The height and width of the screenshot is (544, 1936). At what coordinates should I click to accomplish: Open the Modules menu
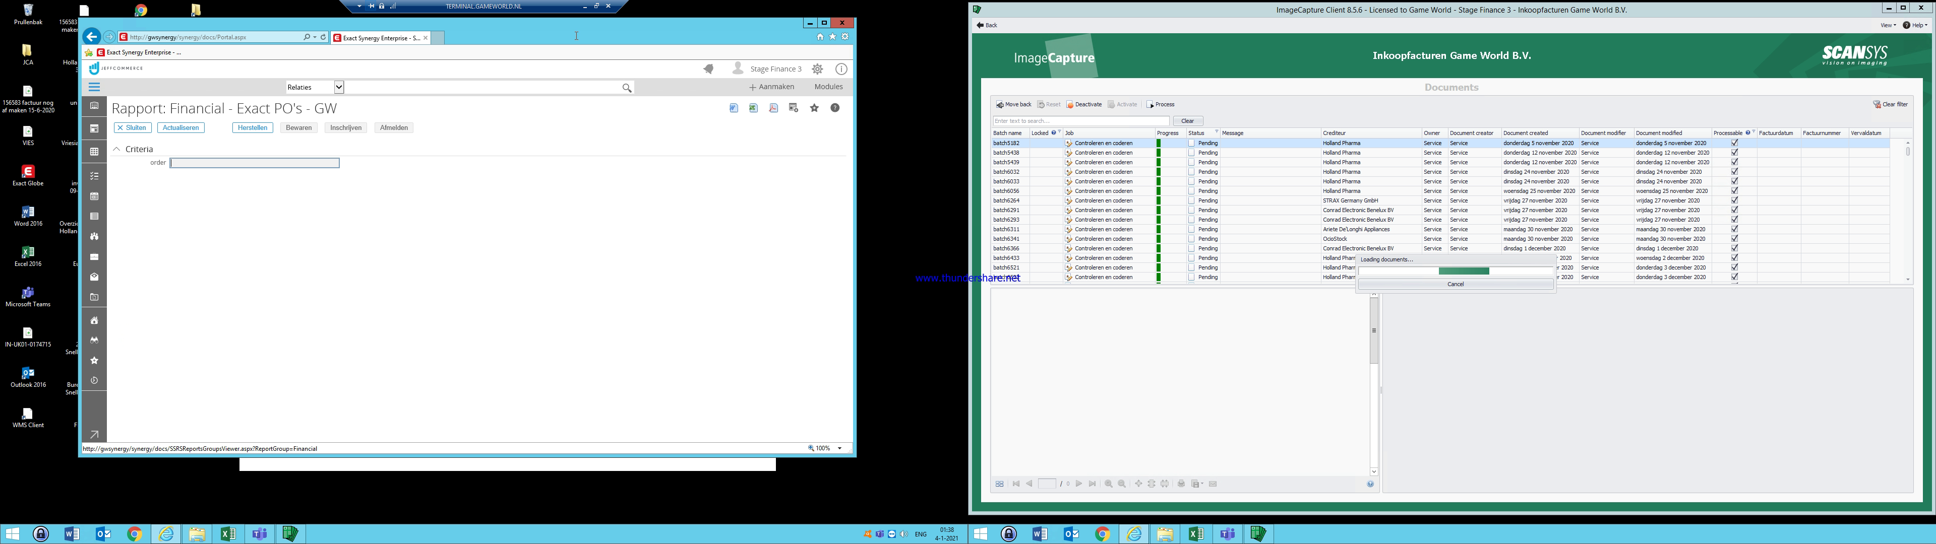pyautogui.click(x=828, y=87)
